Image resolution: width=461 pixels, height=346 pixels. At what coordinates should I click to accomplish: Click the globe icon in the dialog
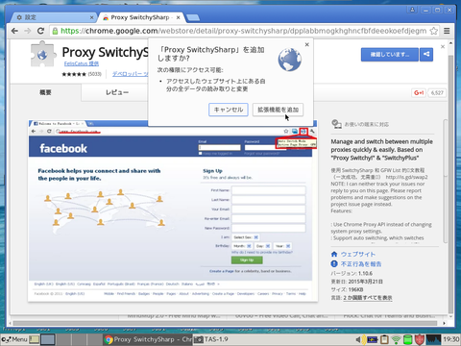coord(289,60)
